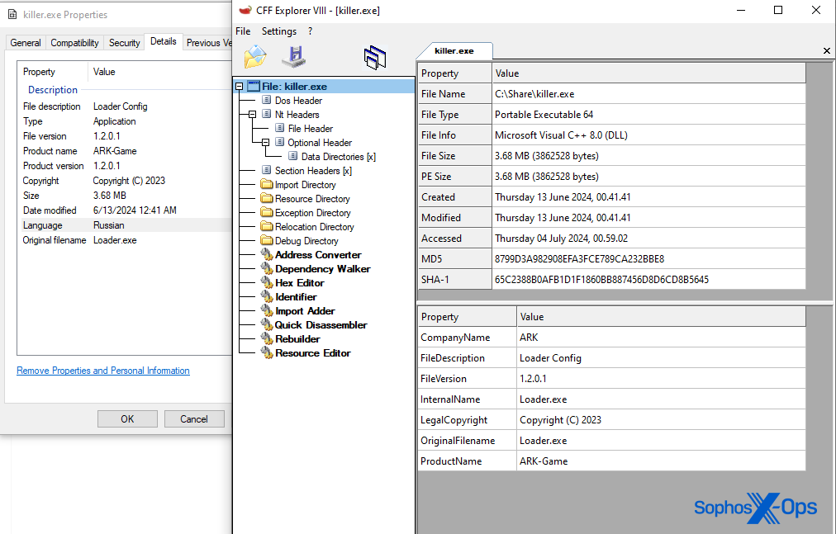This screenshot has height=534, width=836.
Task: Open the Import Directory folder
Action: [x=306, y=185]
